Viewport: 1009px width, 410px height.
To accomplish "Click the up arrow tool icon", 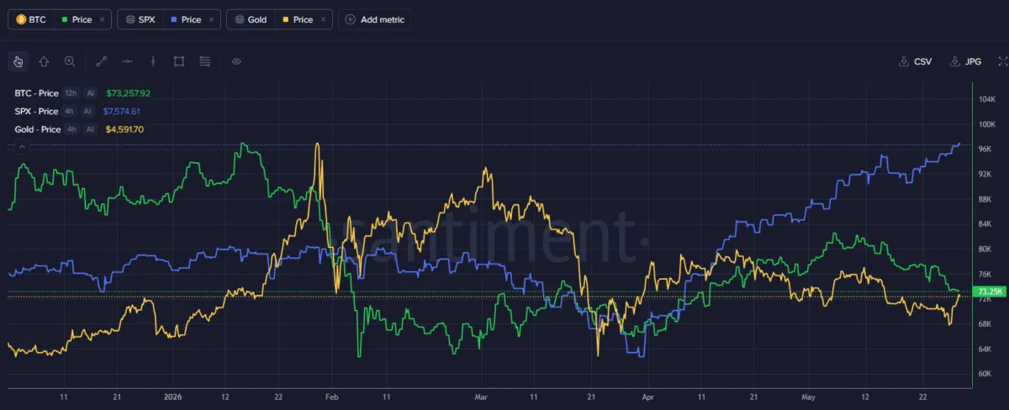I will (44, 60).
